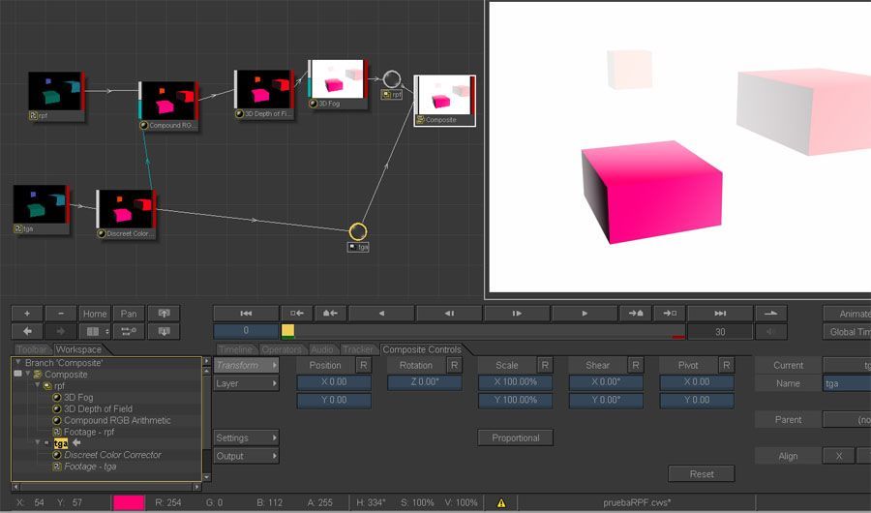Image resolution: width=871 pixels, height=513 pixels.
Task: Click the Name field containing tga
Action: (x=847, y=383)
